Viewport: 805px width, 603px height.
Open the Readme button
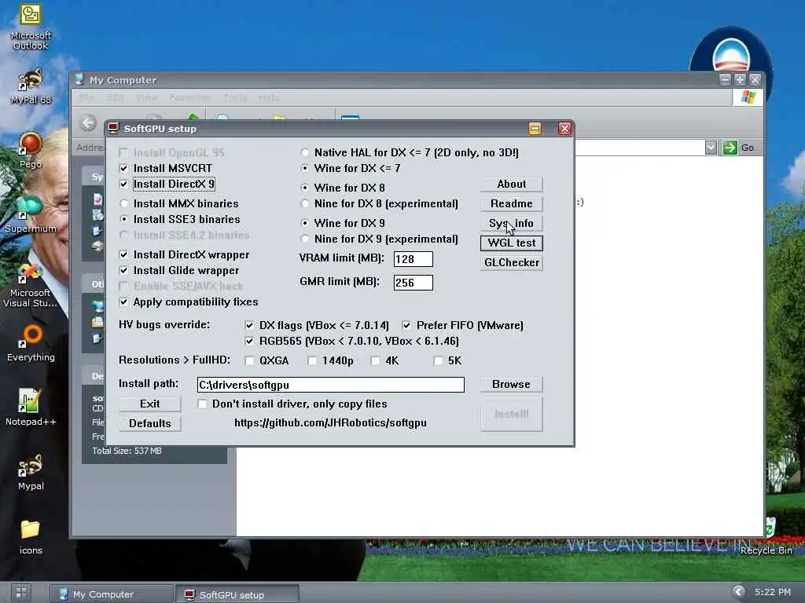tap(511, 203)
